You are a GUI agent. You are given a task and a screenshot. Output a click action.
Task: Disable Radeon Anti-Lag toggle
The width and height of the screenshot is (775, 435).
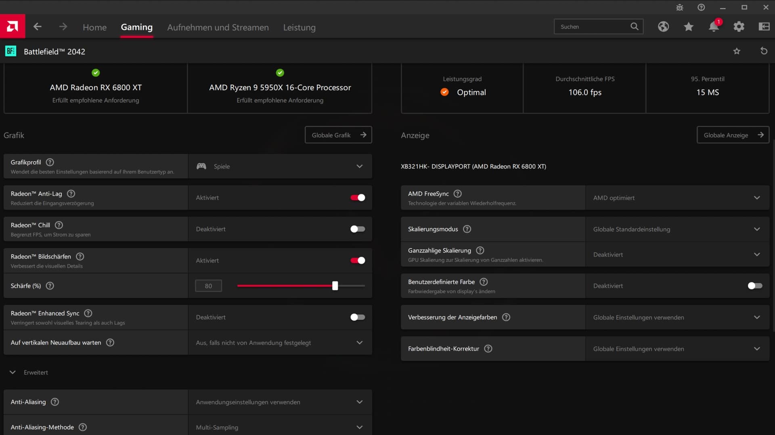(x=358, y=197)
